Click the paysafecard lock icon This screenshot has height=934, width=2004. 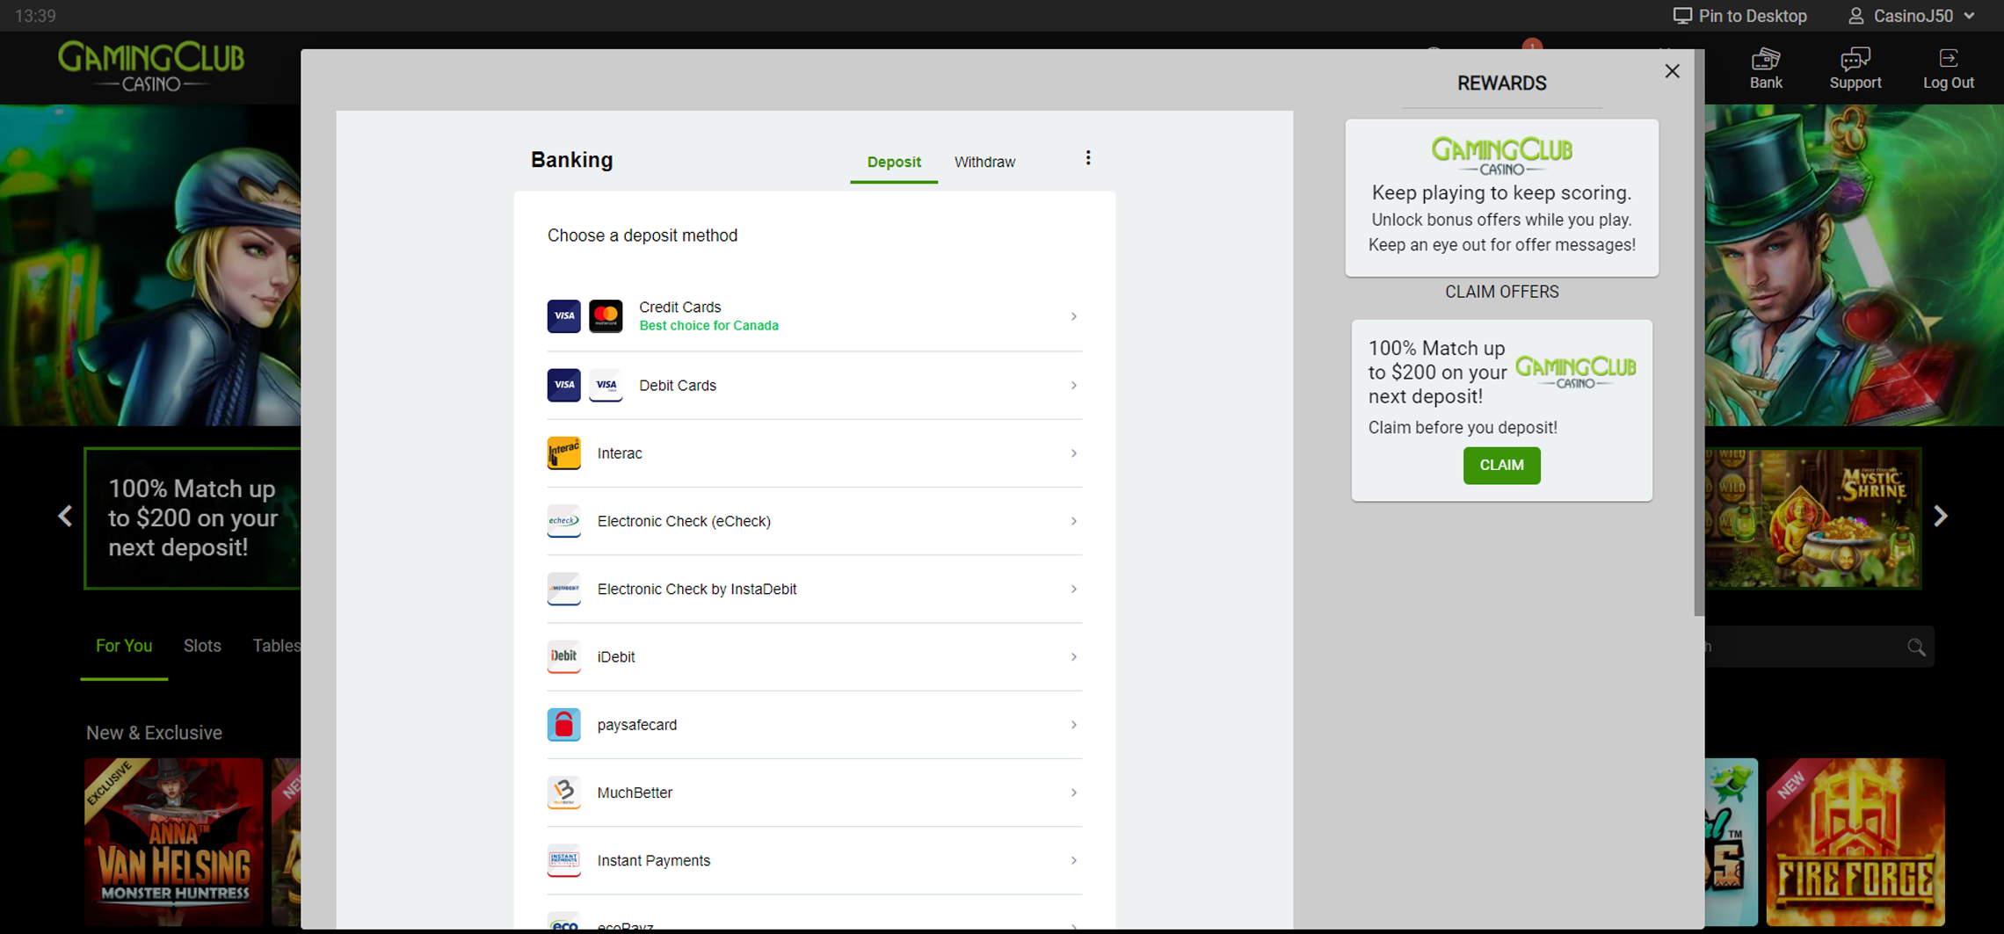coord(563,725)
